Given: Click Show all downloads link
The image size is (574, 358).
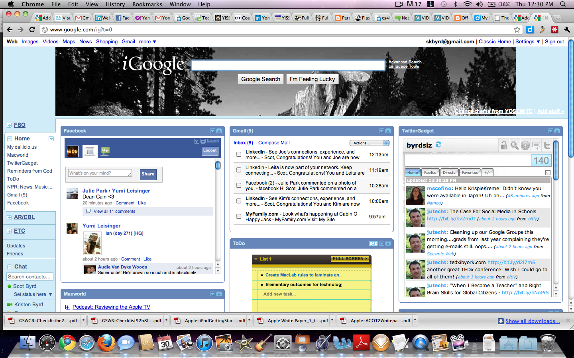Looking at the screenshot, I should 533,321.
